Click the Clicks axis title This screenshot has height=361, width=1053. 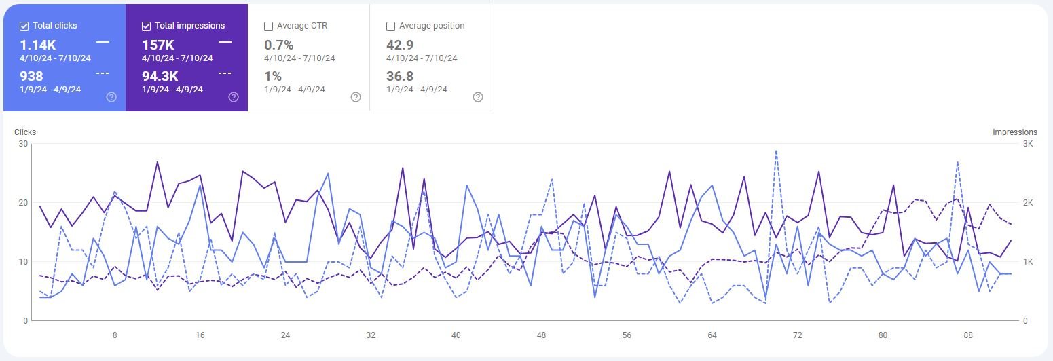[25, 132]
